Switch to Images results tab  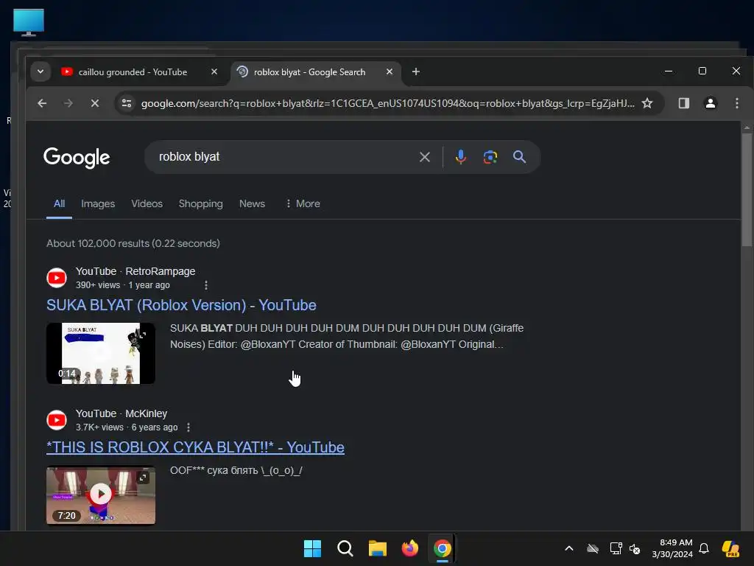pyautogui.click(x=98, y=203)
